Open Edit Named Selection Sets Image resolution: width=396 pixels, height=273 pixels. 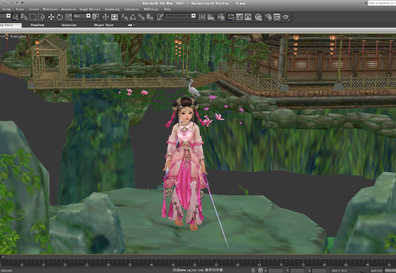point(160,17)
